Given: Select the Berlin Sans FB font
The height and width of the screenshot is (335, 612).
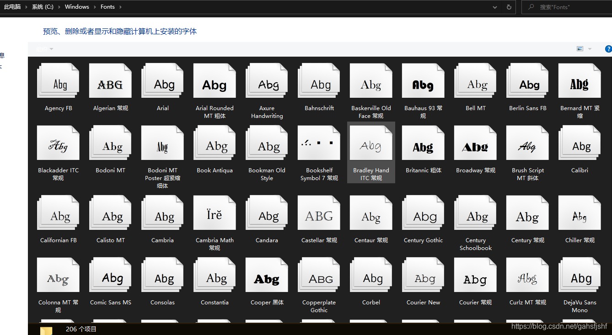Looking at the screenshot, I should pyautogui.click(x=527, y=81).
